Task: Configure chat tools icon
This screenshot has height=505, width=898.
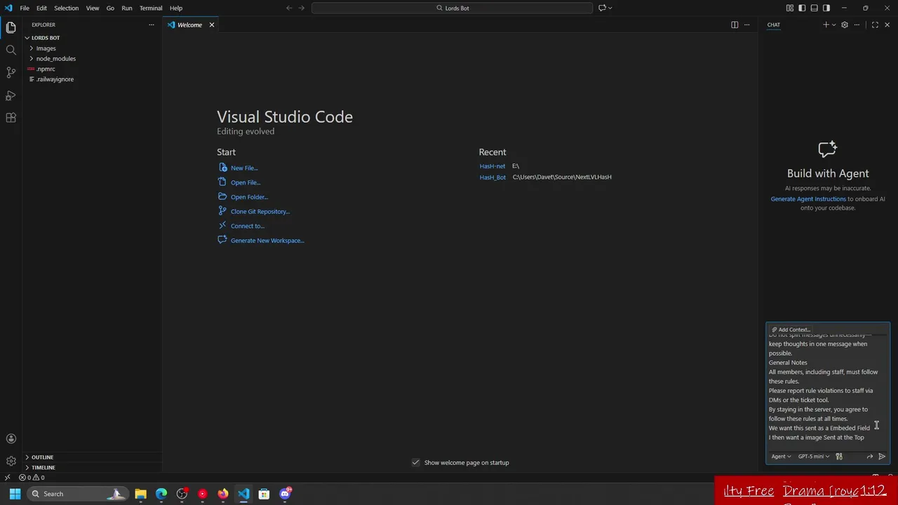Action: coord(839,457)
